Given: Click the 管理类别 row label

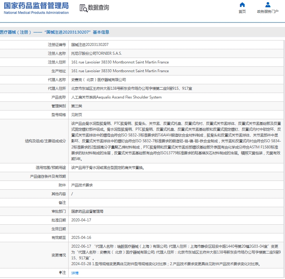Looking at the screenshot, I should (58, 106).
